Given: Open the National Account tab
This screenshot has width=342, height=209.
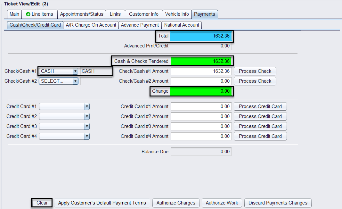Looking at the screenshot, I should pos(182,25).
